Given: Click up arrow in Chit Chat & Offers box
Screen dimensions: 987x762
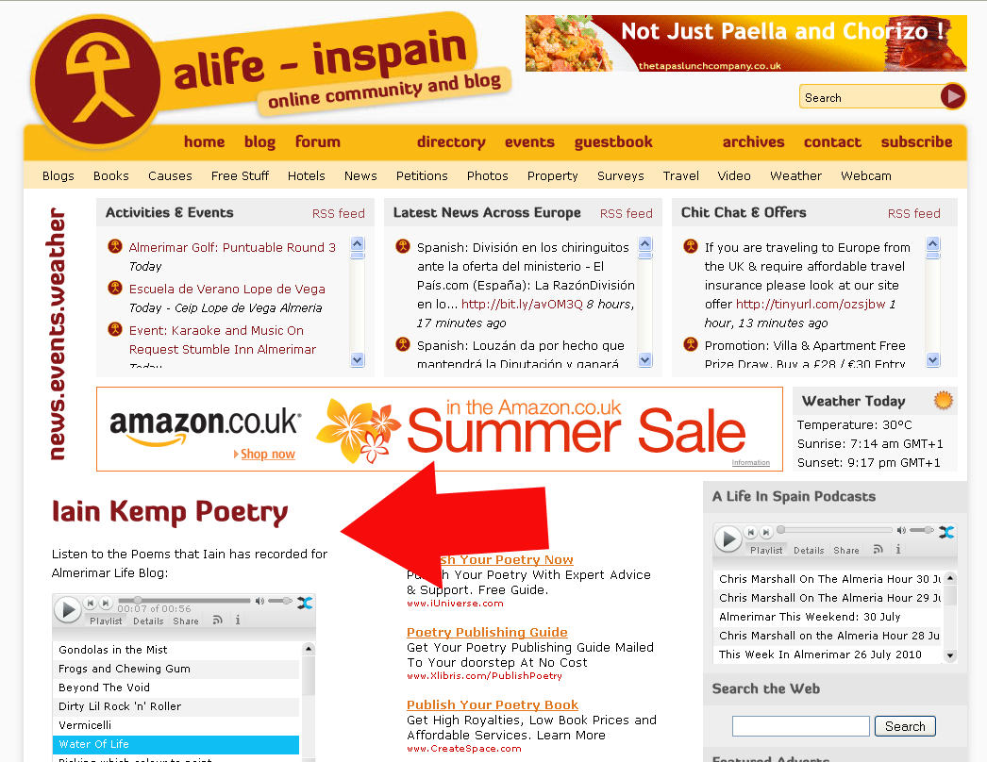Looking at the screenshot, I should pos(933,243).
